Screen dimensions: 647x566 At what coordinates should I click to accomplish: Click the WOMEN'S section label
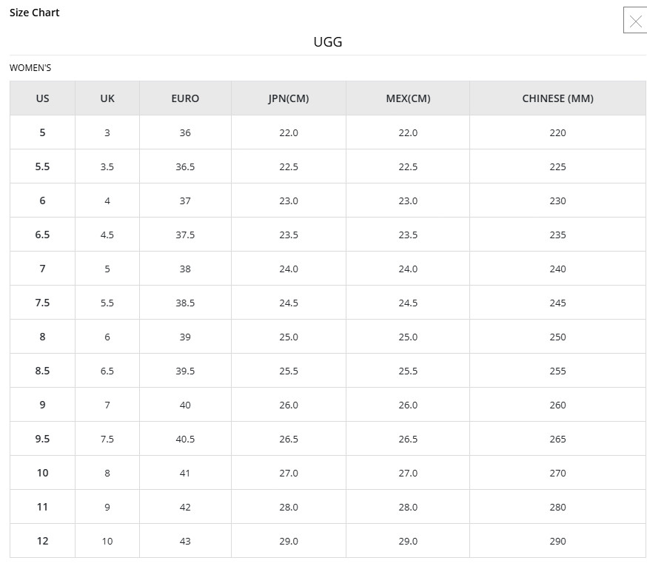30,68
